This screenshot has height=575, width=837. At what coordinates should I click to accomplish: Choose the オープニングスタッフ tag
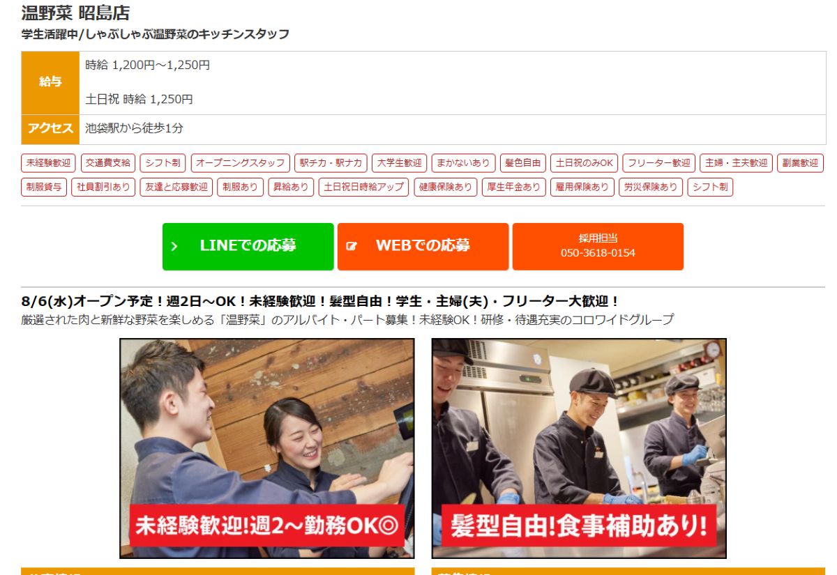(x=240, y=163)
